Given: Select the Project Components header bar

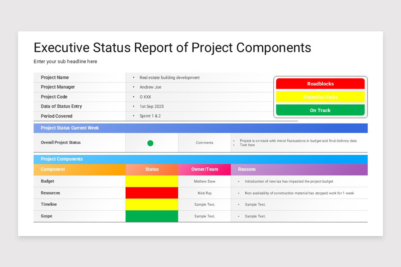Looking at the screenshot, I should [x=200, y=159].
